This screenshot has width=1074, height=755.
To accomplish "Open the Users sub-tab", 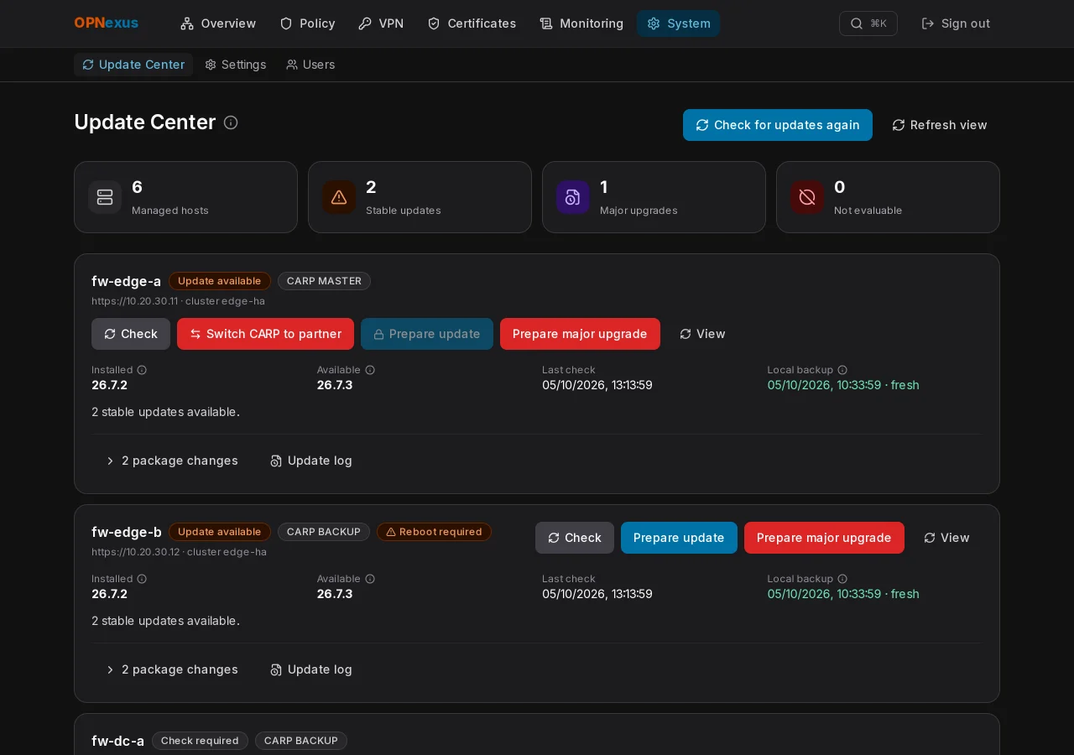I will point(310,65).
